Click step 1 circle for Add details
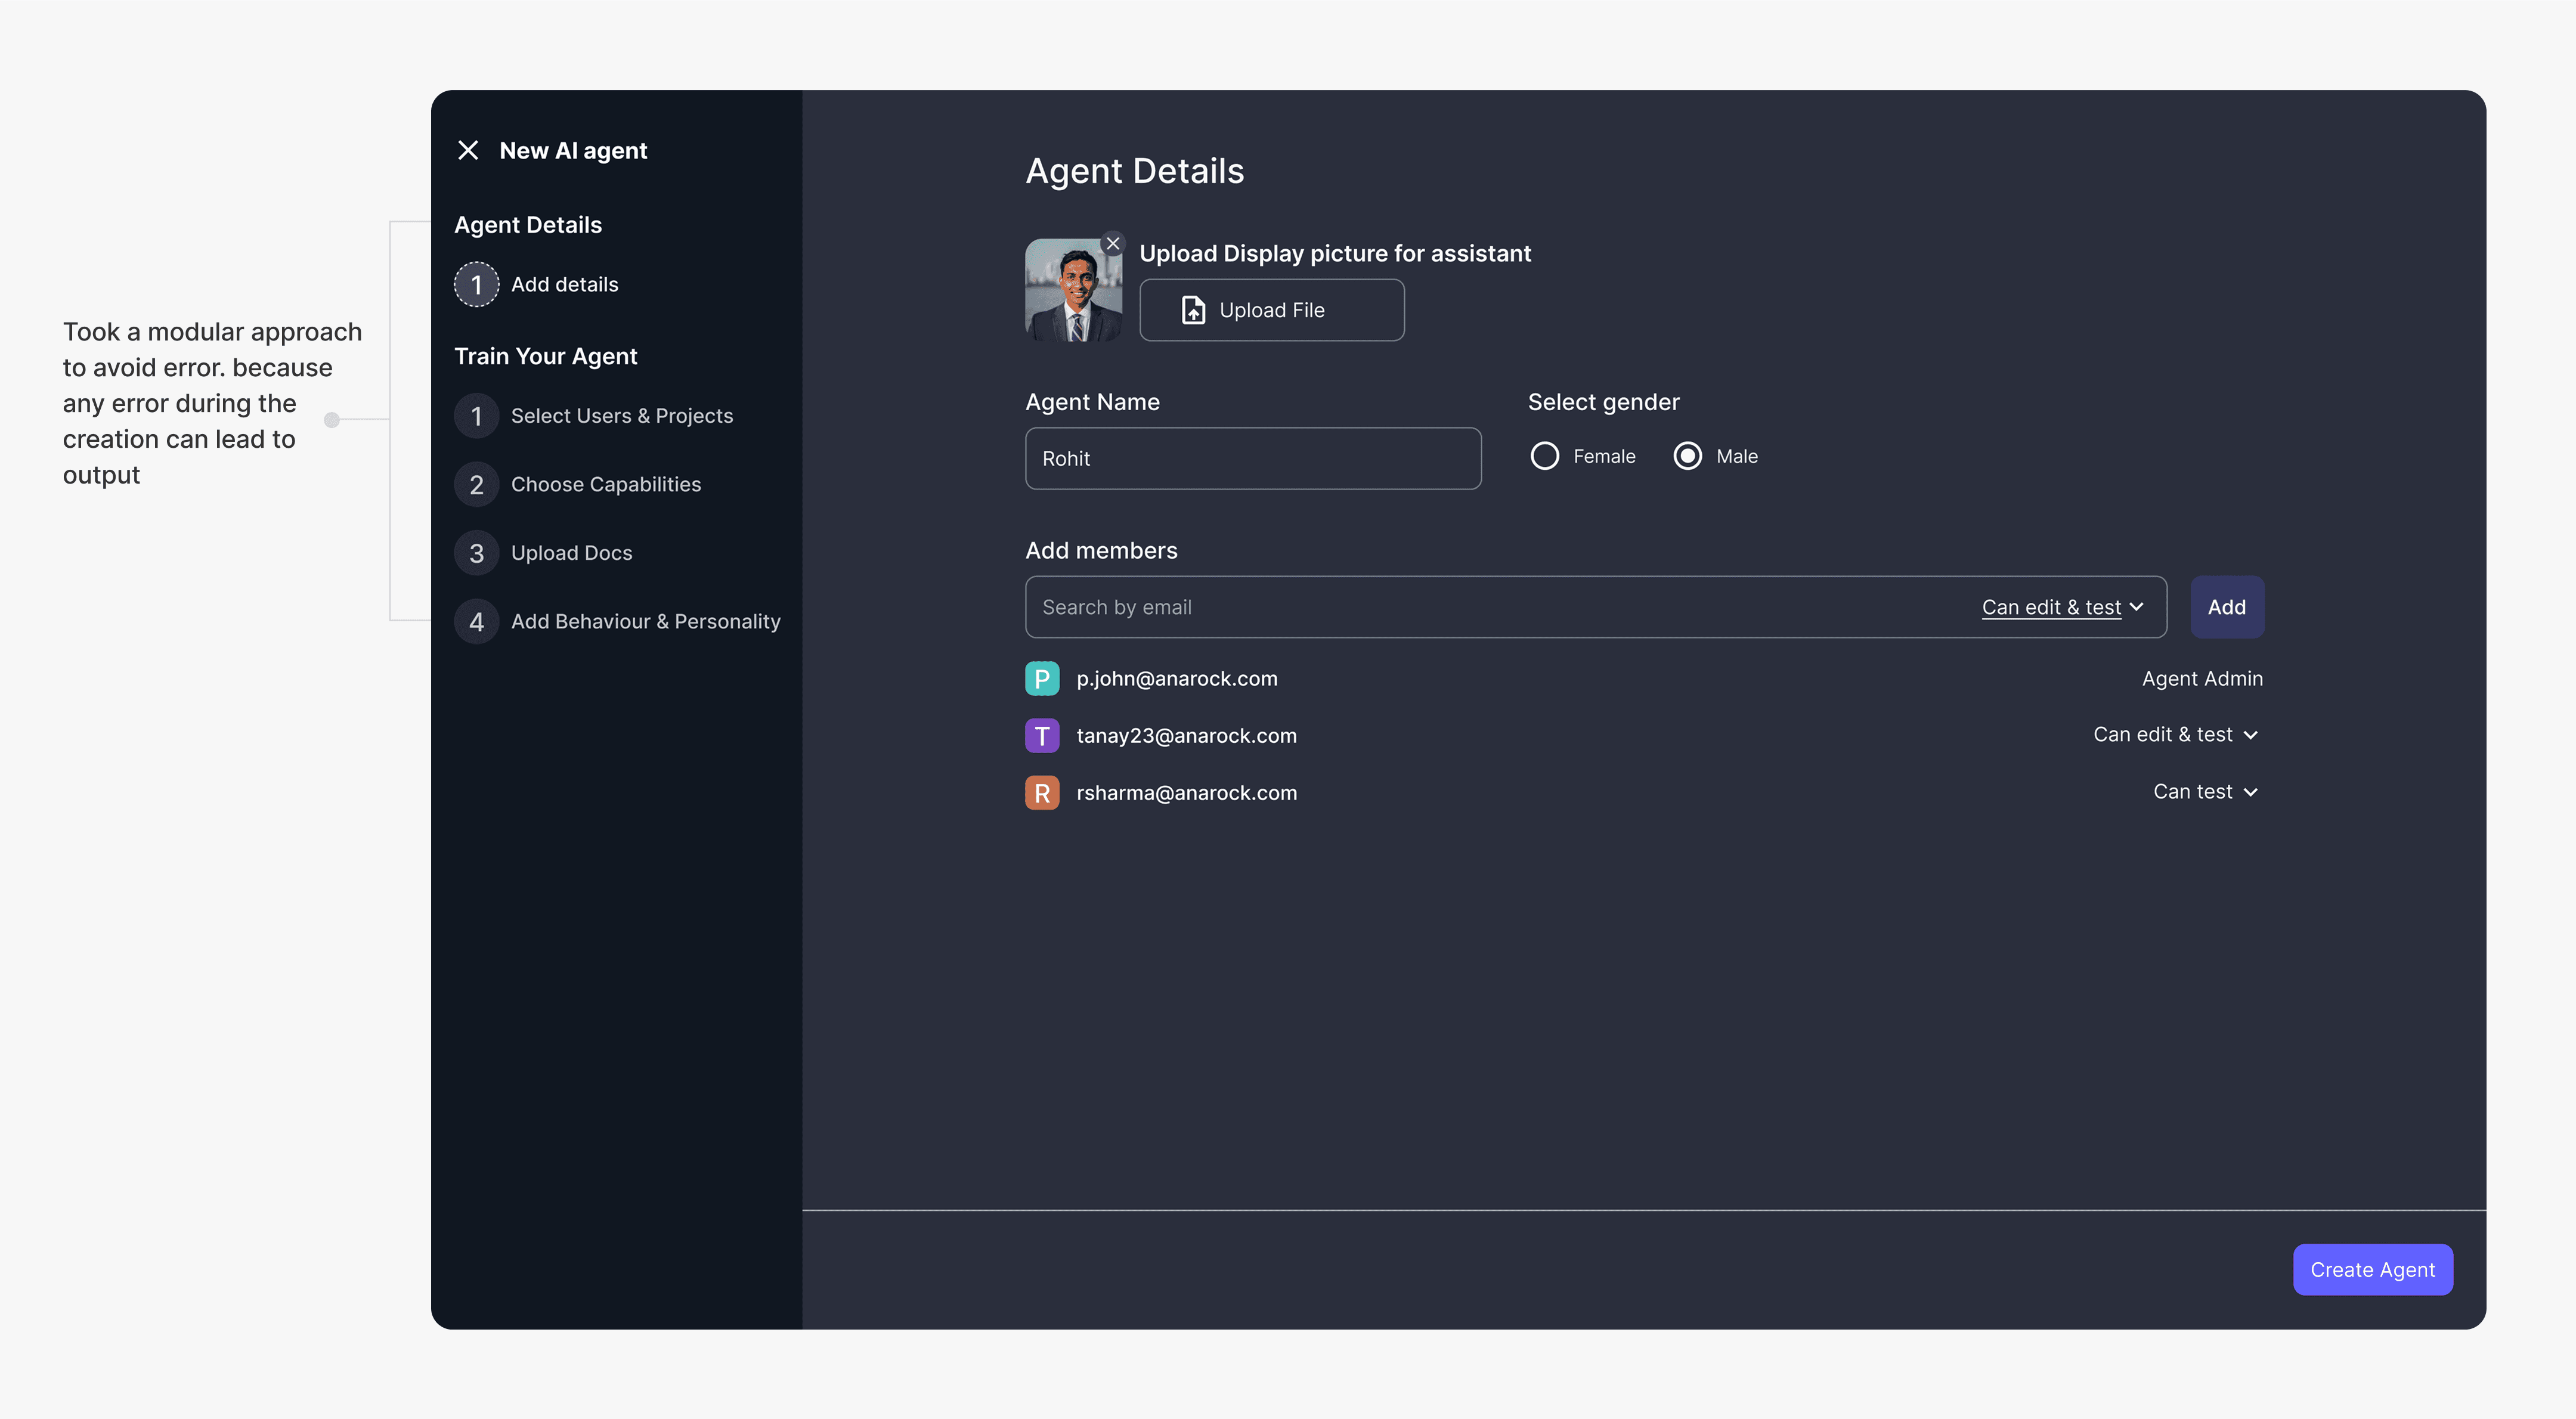 pyautogui.click(x=476, y=285)
